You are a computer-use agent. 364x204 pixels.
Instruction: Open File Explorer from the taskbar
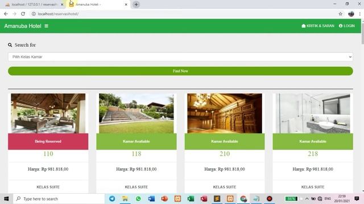pyautogui.click(x=125, y=199)
